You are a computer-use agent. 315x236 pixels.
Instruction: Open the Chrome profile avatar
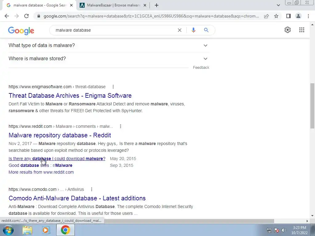298,16
